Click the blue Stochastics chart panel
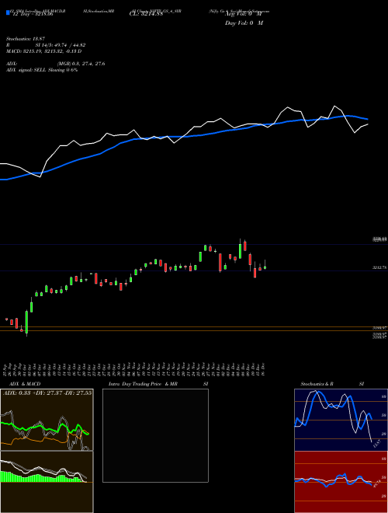 (341, 420)
